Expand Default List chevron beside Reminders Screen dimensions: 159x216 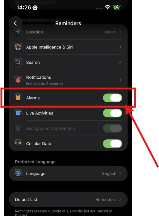click(x=120, y=199)
